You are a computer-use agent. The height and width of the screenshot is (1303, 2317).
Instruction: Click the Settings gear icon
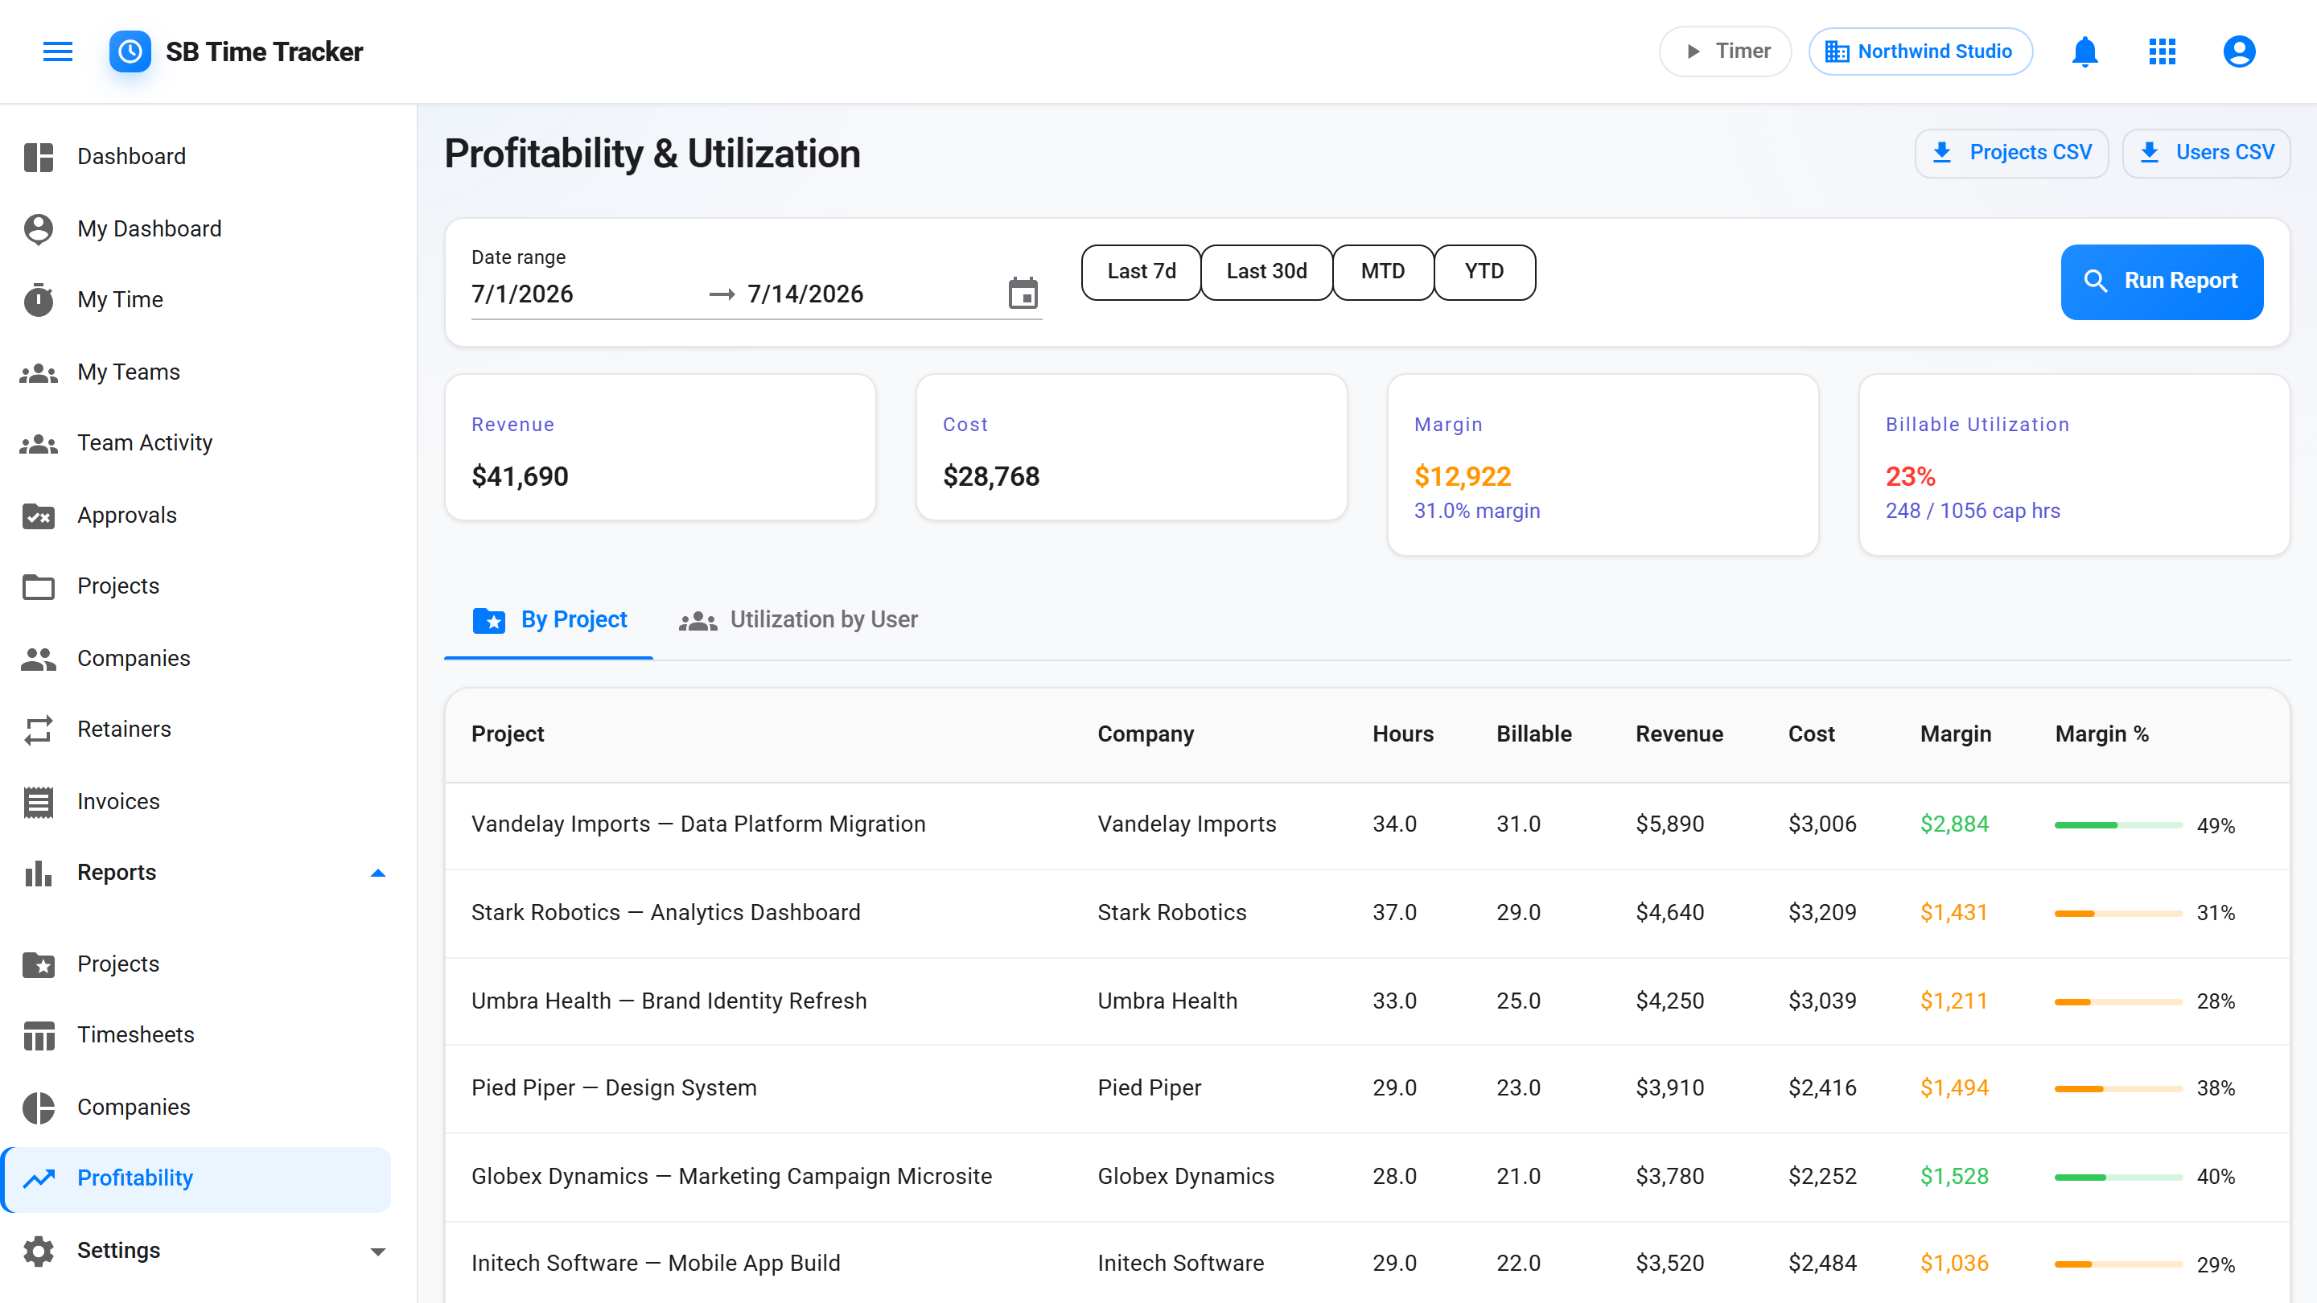coord(39,1251)
